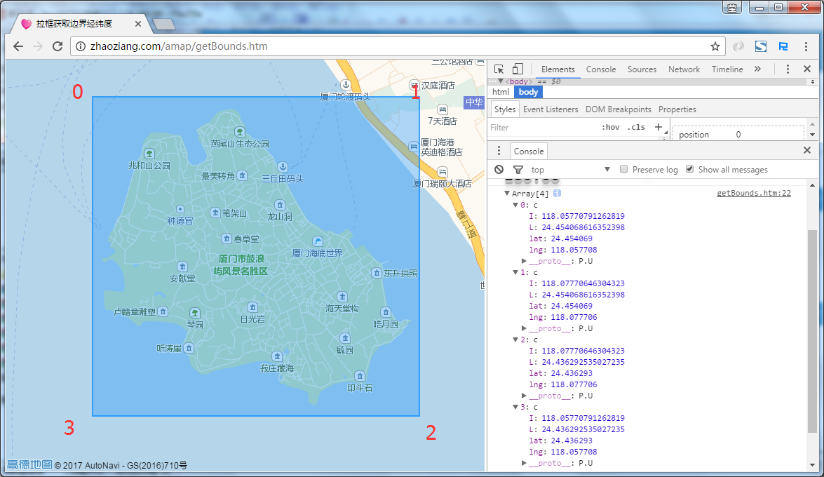Image resolution: width=824 pixels, height=477 pixels.
Task: Show more DevTools tabs with chevron
Action: pos(757,69)
